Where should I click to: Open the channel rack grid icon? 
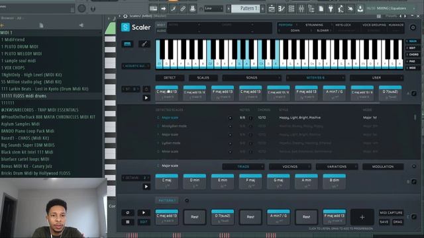291,9
